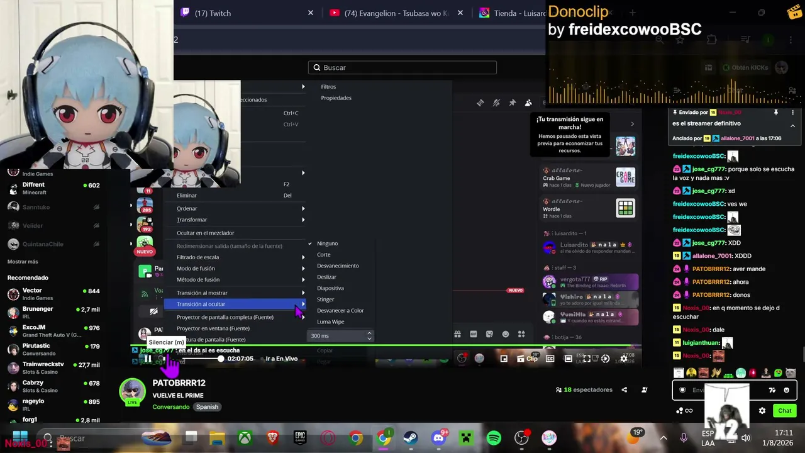The width and height of the screenshot is (805, 453).
Task: Select Corte transition option
Action: pyautogui.click(x=323, y=255)
